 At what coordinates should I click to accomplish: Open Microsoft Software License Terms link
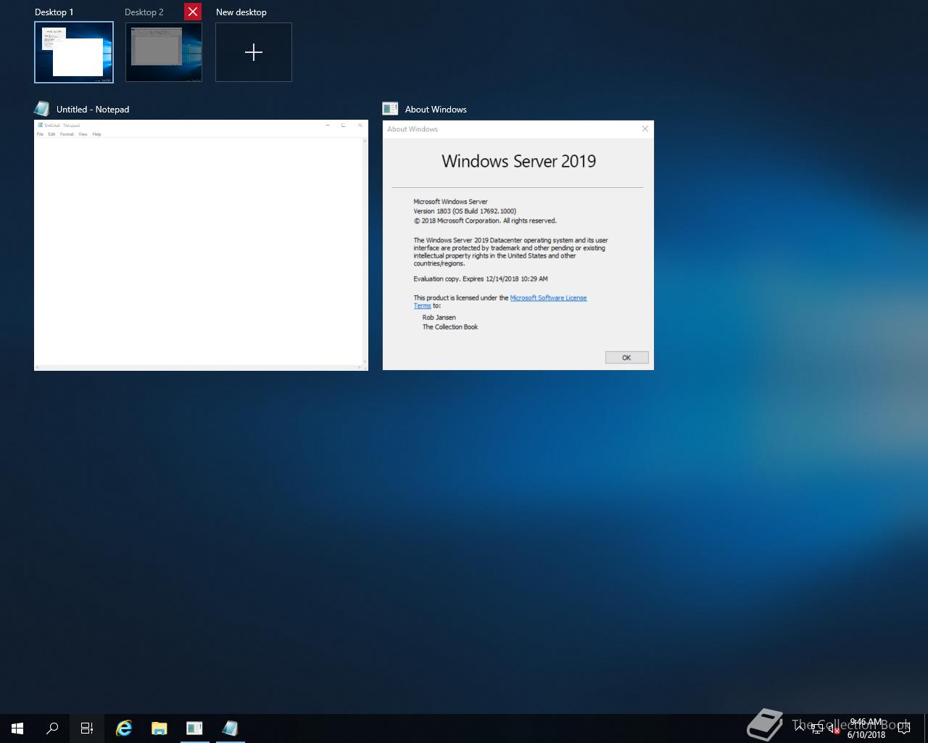coord(548,297)
